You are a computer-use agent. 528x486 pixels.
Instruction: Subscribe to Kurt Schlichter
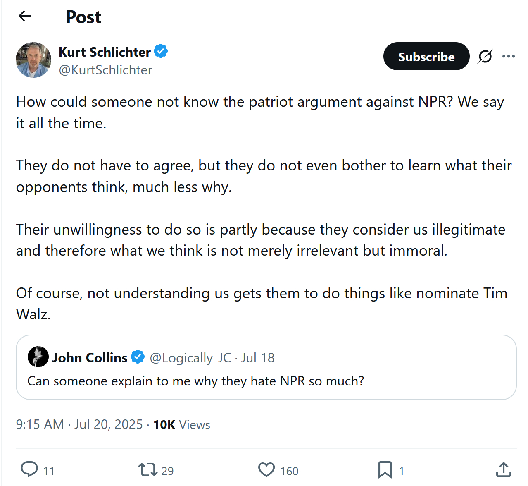point(426,56)
